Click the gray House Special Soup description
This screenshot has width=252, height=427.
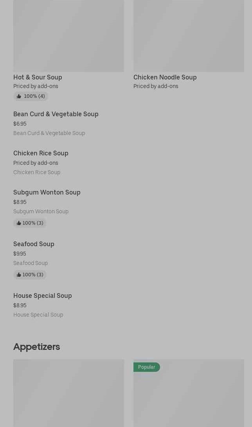(38, 315)
